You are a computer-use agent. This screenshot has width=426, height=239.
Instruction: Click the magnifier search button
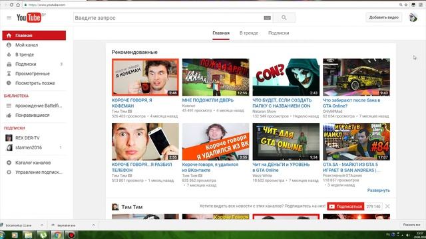tap(284, 18)
